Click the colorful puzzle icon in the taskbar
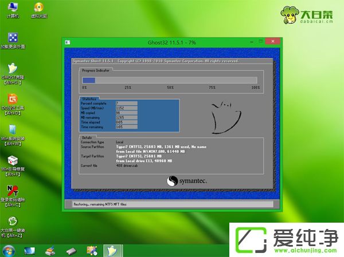This screenshot has height=257, width=344. point(92,250)
